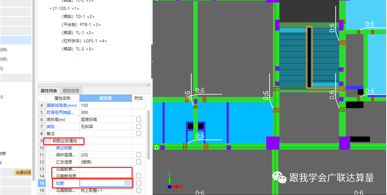Image resolution: width=387 pixels, height=195 pixels.
Task: Open the 其它钢筋 property link
Action: tap(64, 148)
